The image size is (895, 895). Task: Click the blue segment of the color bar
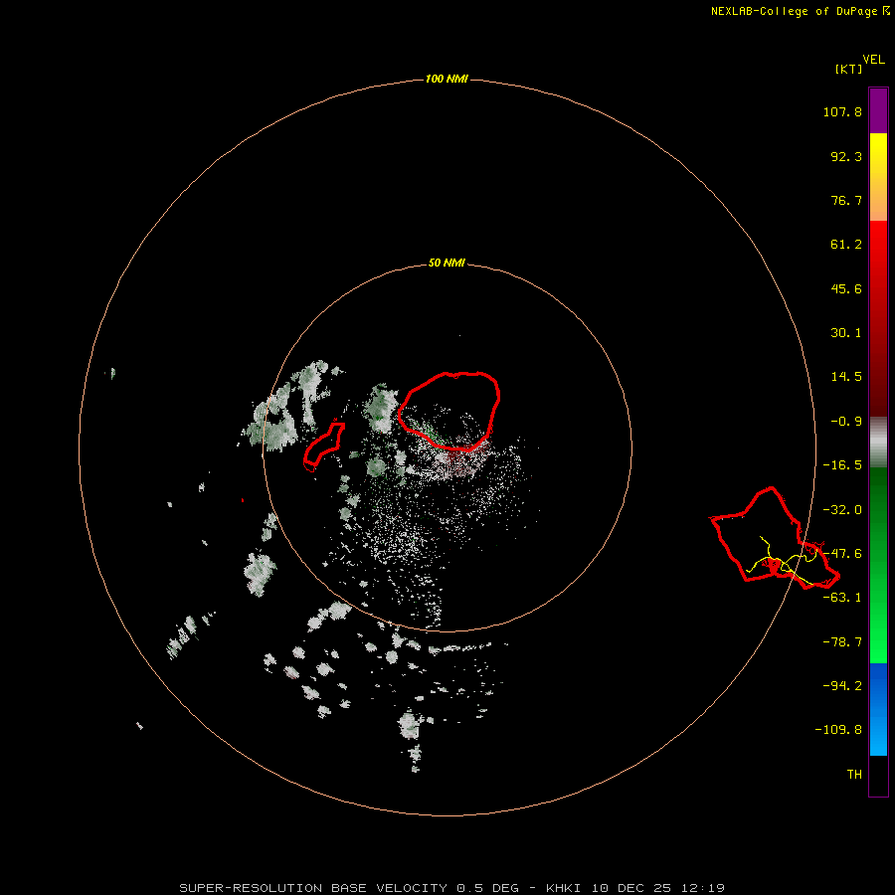point(878,709)
